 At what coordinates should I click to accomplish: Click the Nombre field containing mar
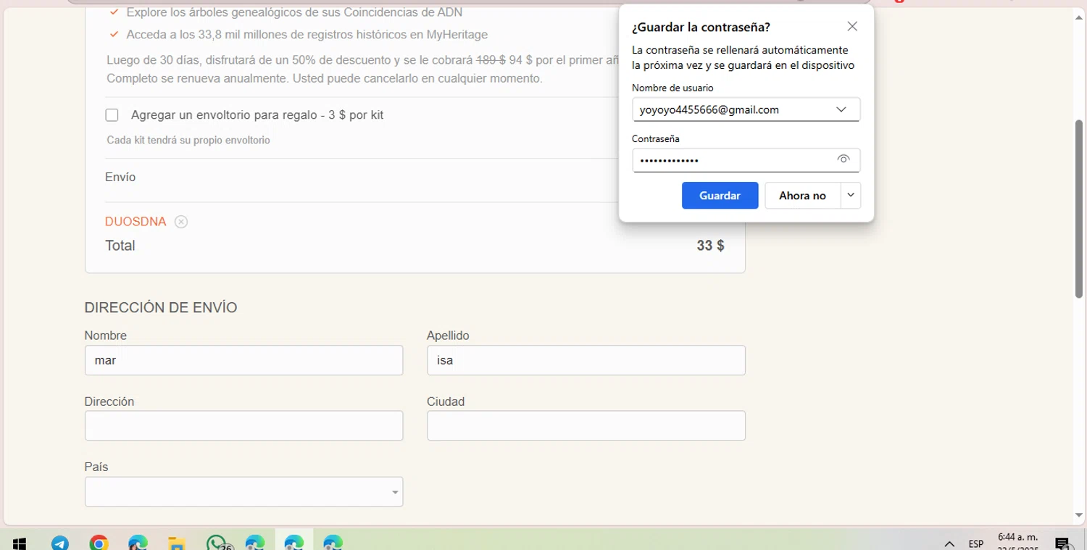243,360
